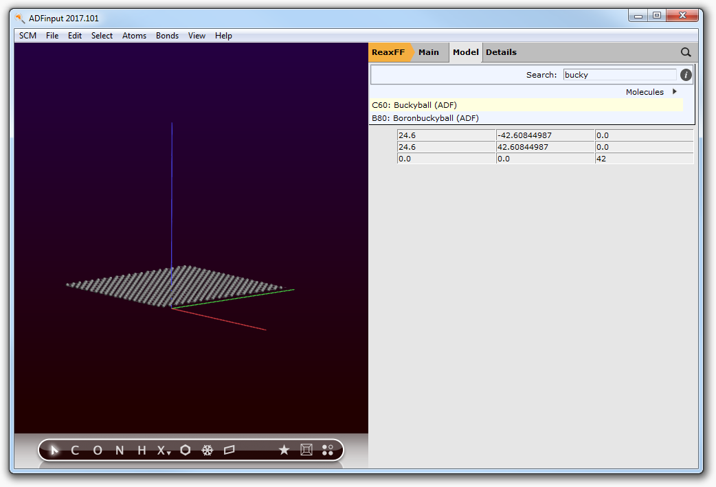
Task: Click the search info icon
Action: [685, 75]
